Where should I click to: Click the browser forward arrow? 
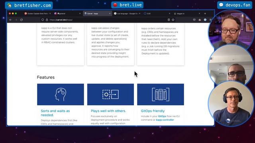(x=16, y=20)
